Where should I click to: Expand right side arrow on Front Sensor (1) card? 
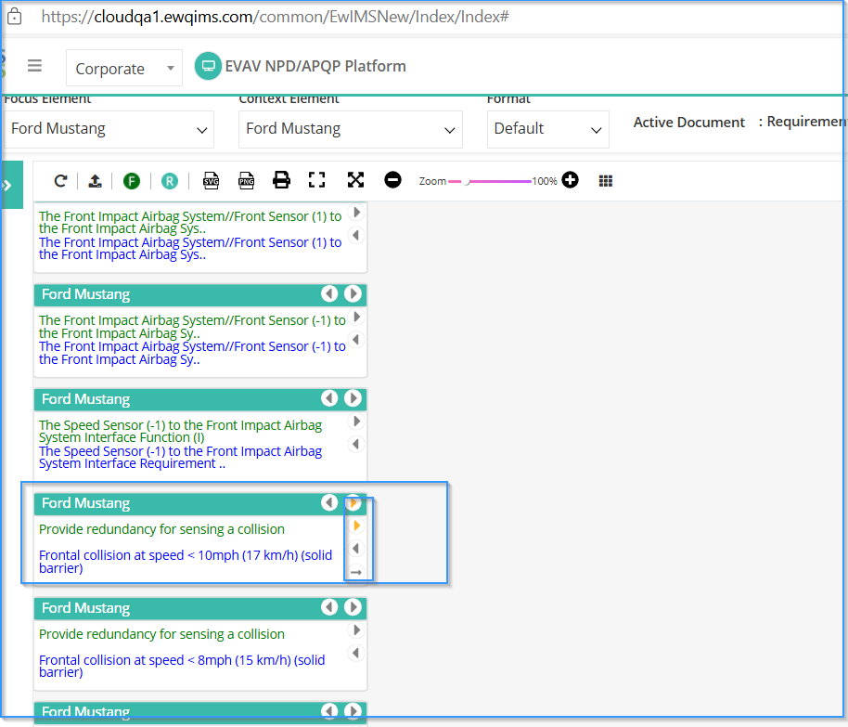coord(356,213)
